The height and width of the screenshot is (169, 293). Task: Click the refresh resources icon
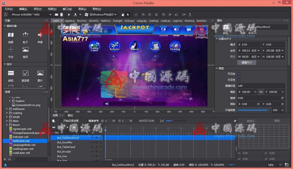pos(9,159)
